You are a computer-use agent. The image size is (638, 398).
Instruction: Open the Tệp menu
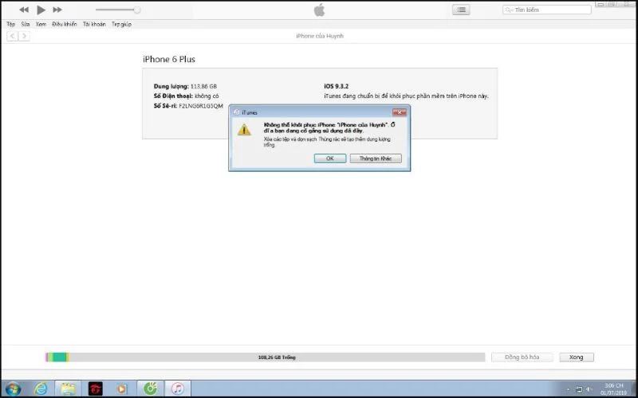(x=11, y=25)
